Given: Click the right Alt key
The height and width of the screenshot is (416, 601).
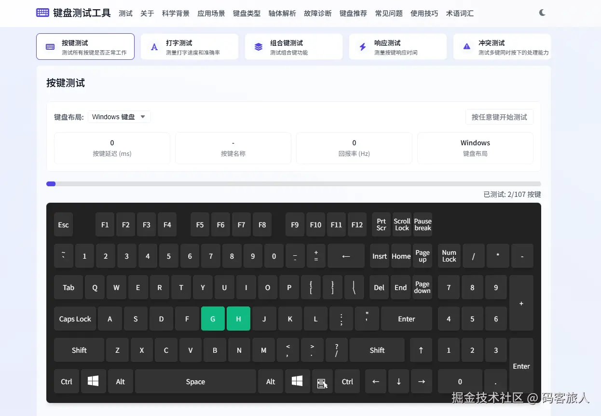Looking at the screenshot, I should pyautogui.click(x=271, y=381).
